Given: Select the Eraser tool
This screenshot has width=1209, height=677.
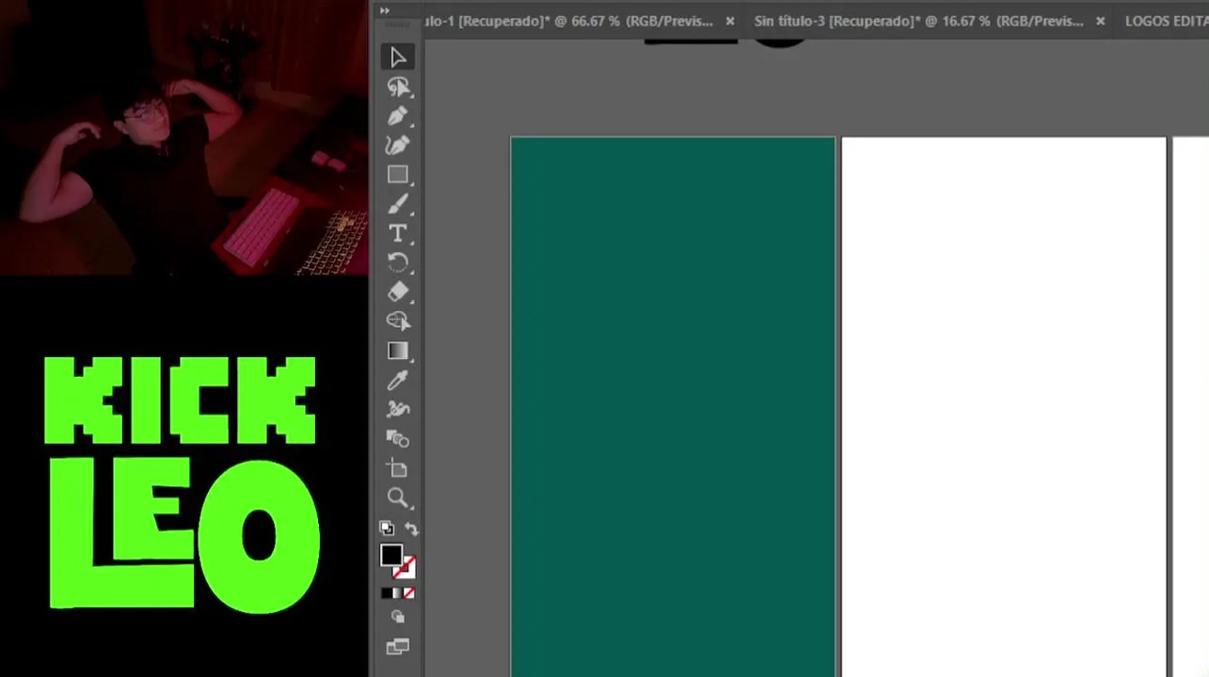Looking at the screenshot, I should tap(398, 291).
